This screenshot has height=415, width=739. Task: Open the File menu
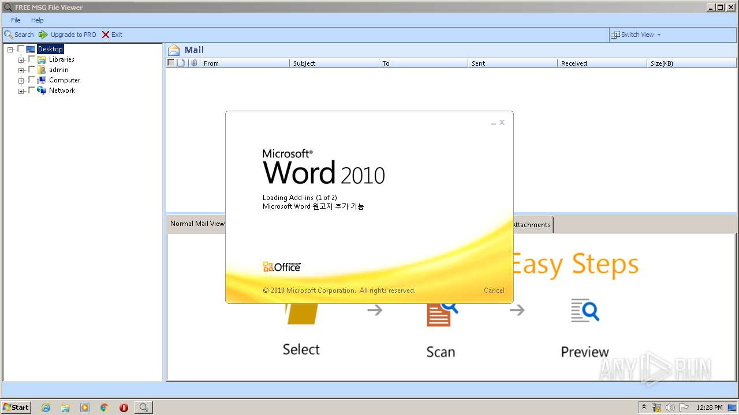[x=16, y=20]
